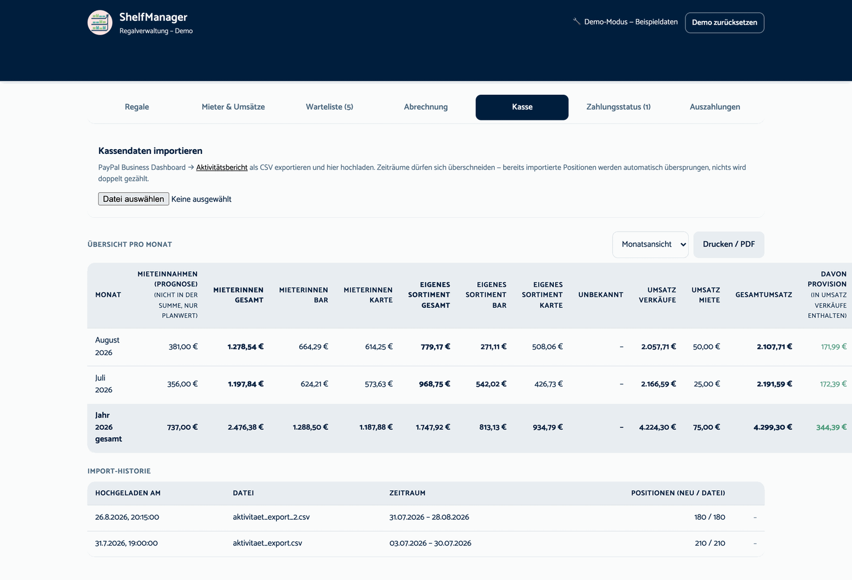Go to the Abrechnung tab
The width and height of the screenshot is (852, 580).
(426, 107)
